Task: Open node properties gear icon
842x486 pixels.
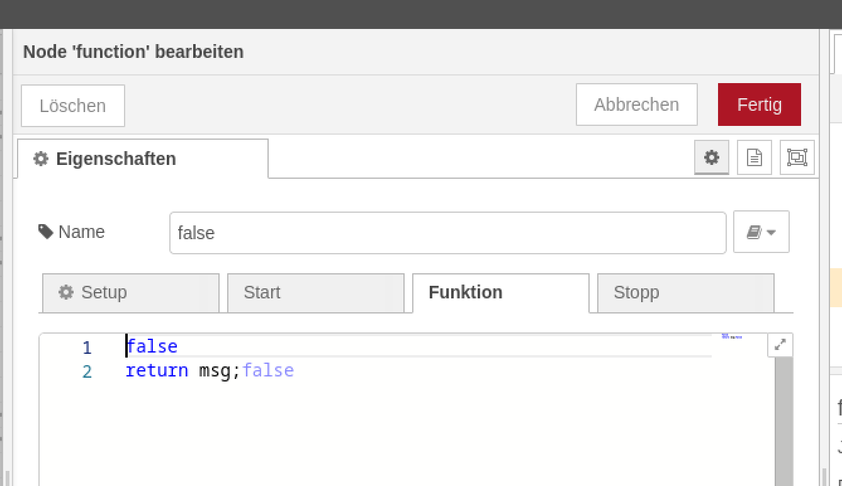Action: pyautogui.click(x=711, y=157)
